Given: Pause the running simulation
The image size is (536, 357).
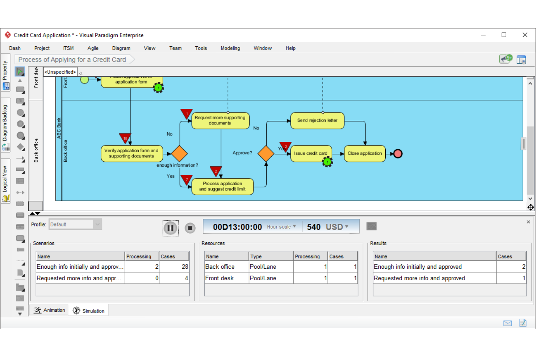Looking at the screenshot, I should 170,228.
